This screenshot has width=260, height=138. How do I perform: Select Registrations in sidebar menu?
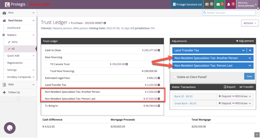(15, 63)
